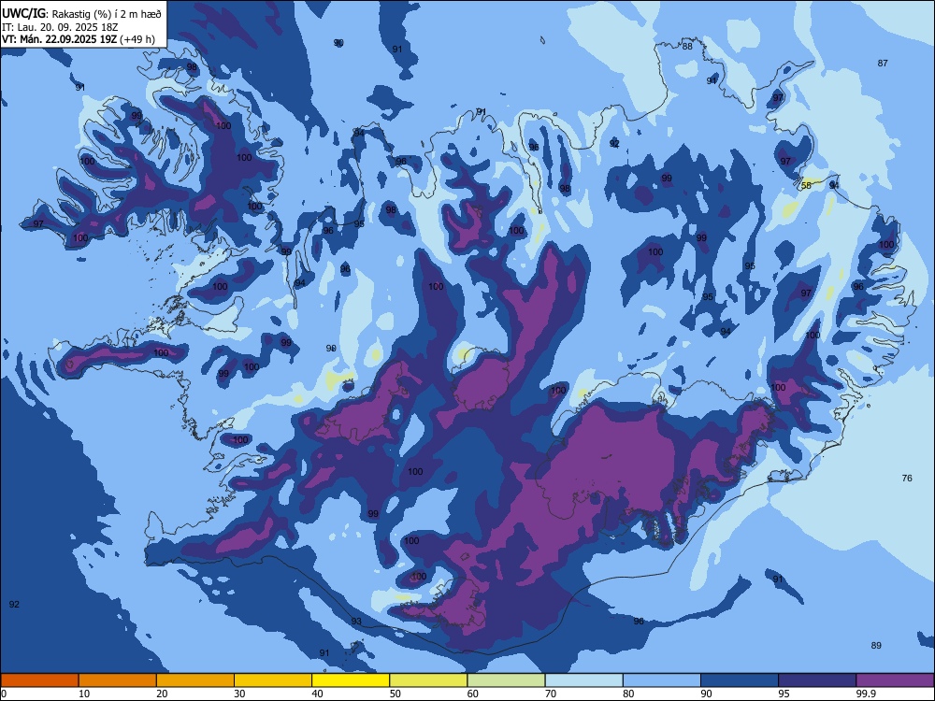Select the legend tick label '50'
This screenshot has height=701, width=935.
(395, 694)
